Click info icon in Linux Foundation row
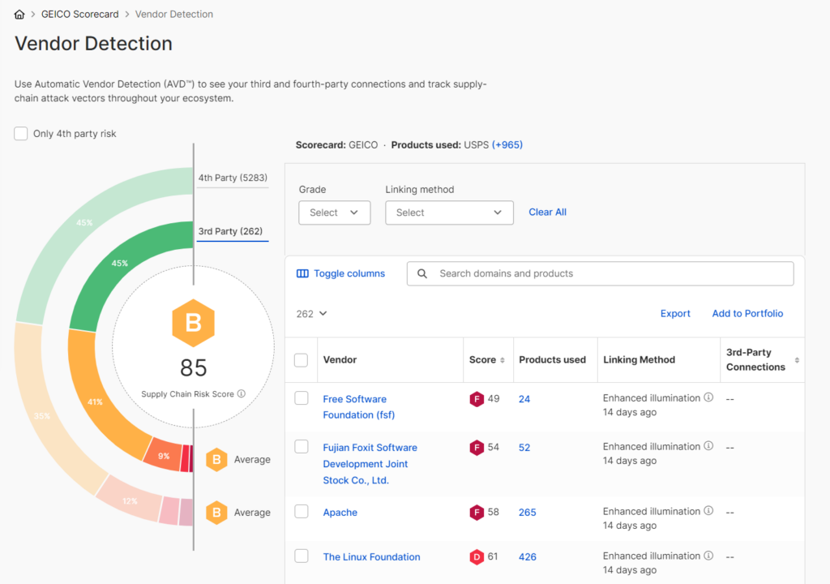Viewport: 830px width, 584px height. [708, 556]
